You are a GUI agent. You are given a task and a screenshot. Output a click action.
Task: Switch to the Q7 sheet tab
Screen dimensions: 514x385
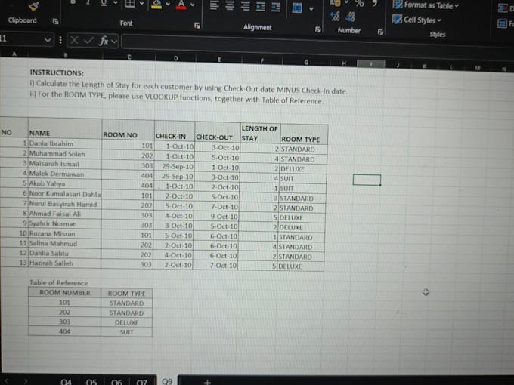[141, 382]
